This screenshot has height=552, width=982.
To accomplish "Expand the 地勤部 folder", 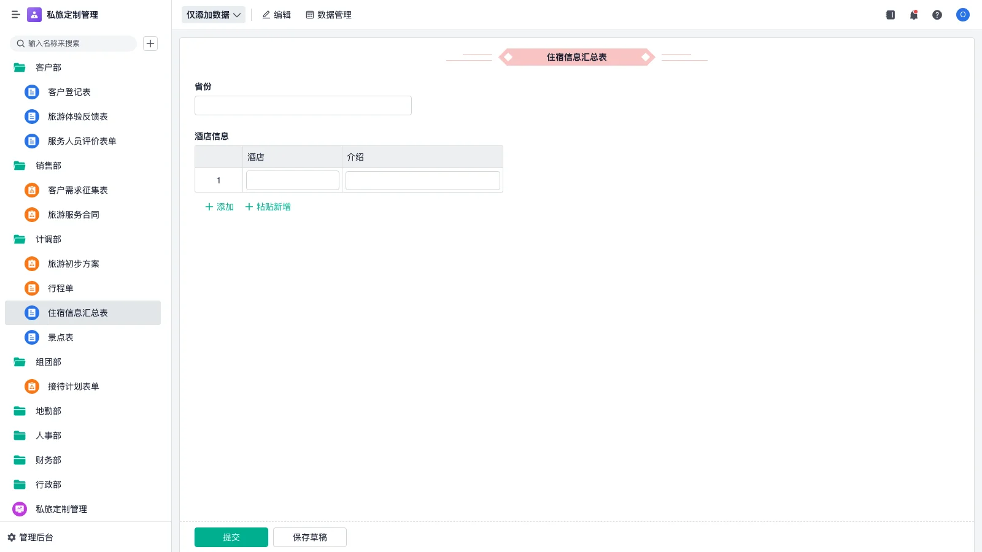I will pos(20,411).
